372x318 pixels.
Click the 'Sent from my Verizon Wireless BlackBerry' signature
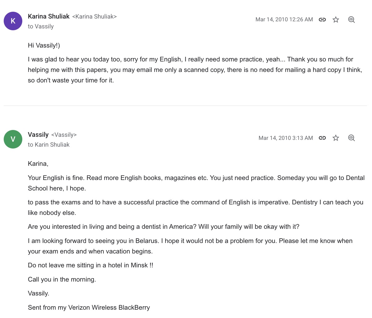(89, 308)
